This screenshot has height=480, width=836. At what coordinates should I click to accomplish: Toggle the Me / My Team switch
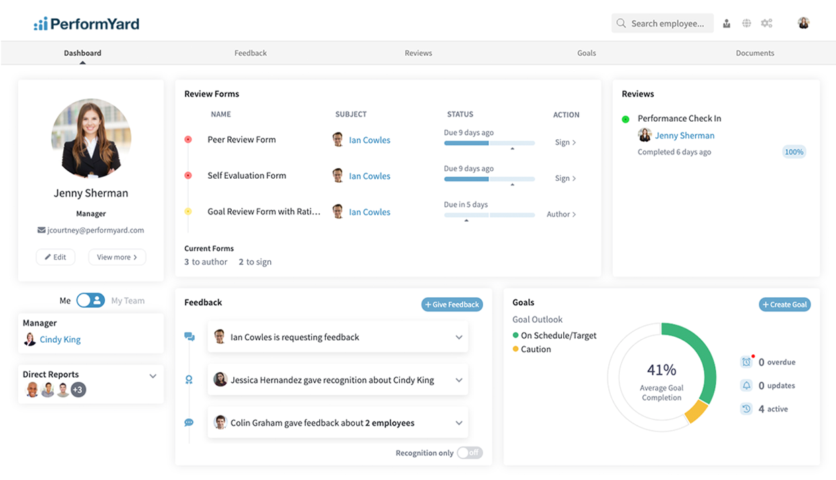coord(90,301)
